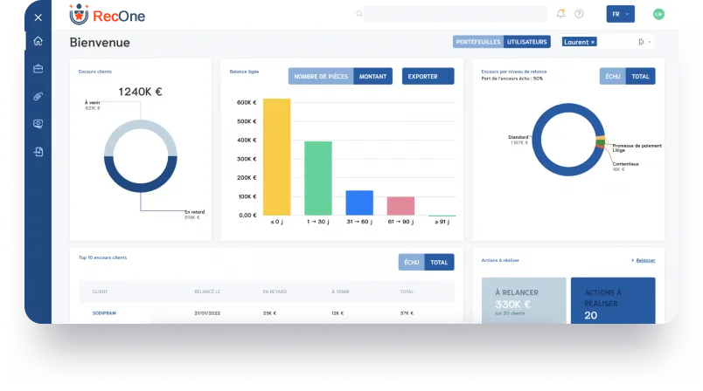Viewport: 703px width, 391px height.
Task: Switch to the UTILISATEURS tab
Action: coord(526,42)
